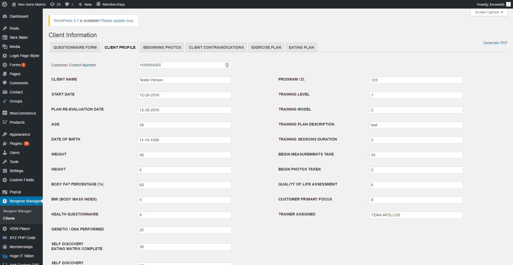This screenshot has height=265, width=513.
Task: Focus the Trainer Assigned text field
Action: (416, 215)
